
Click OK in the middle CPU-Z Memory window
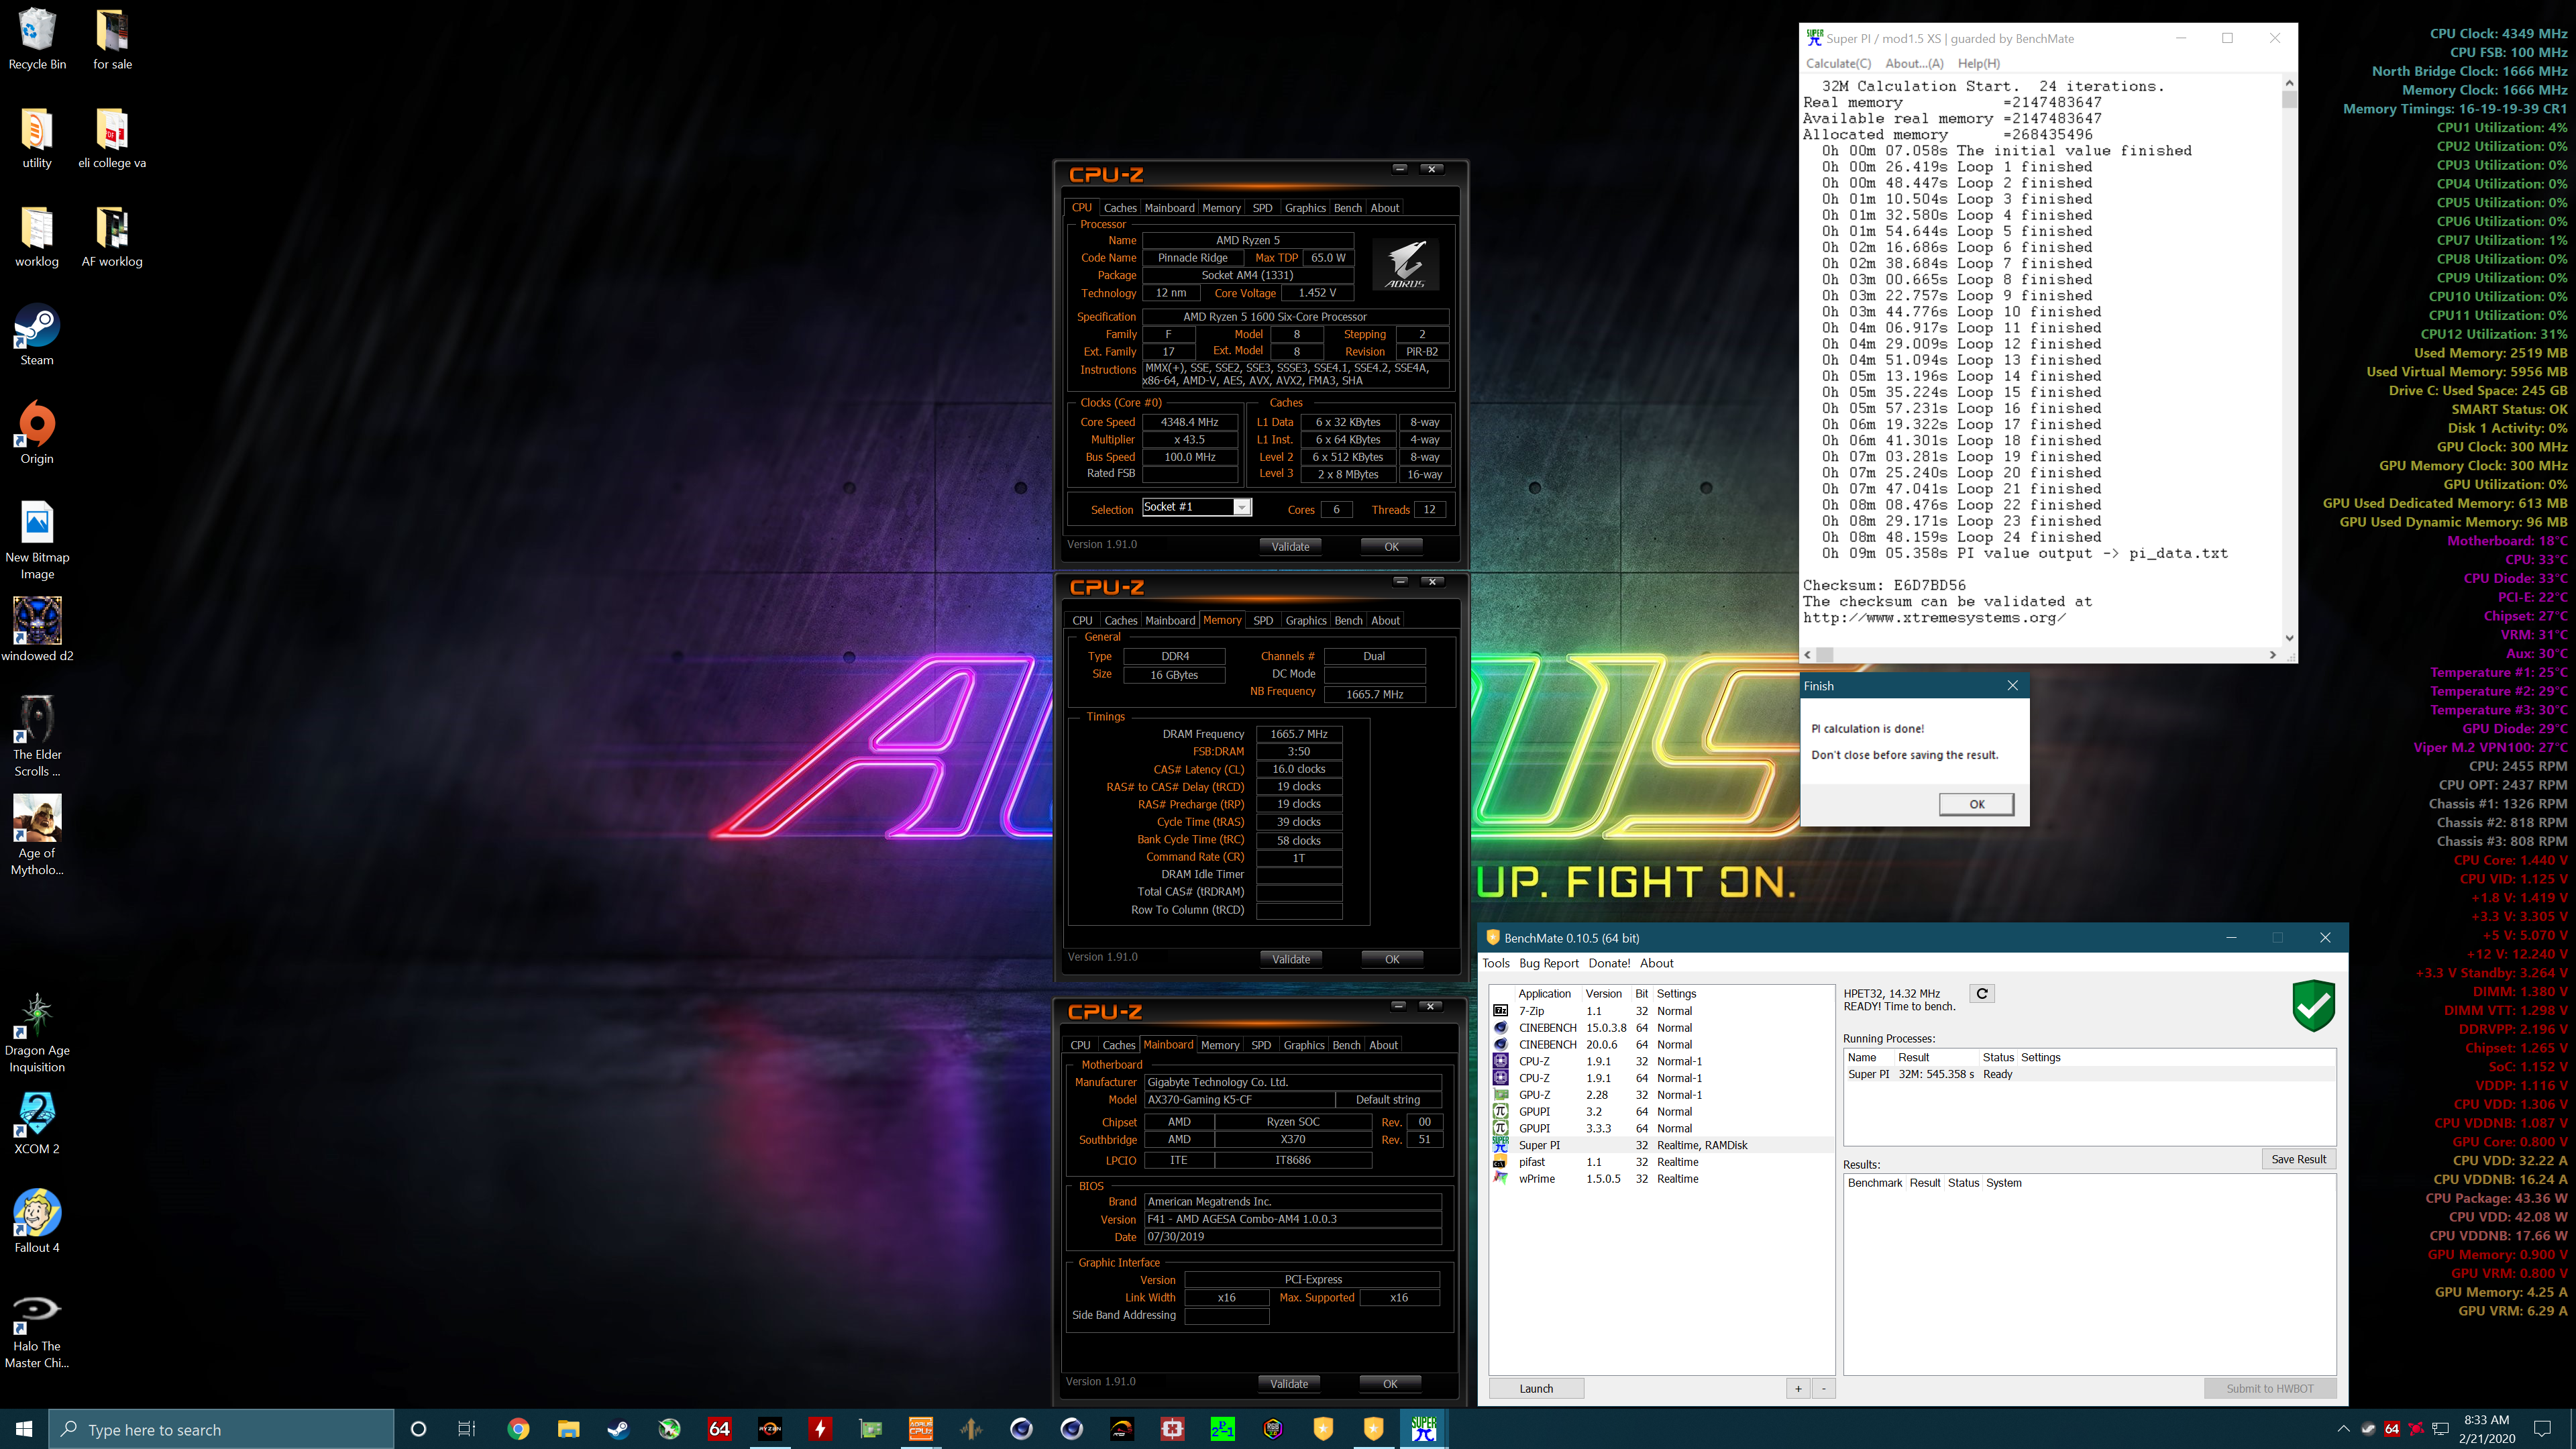pyautogui.click(x=1391, y=959)
